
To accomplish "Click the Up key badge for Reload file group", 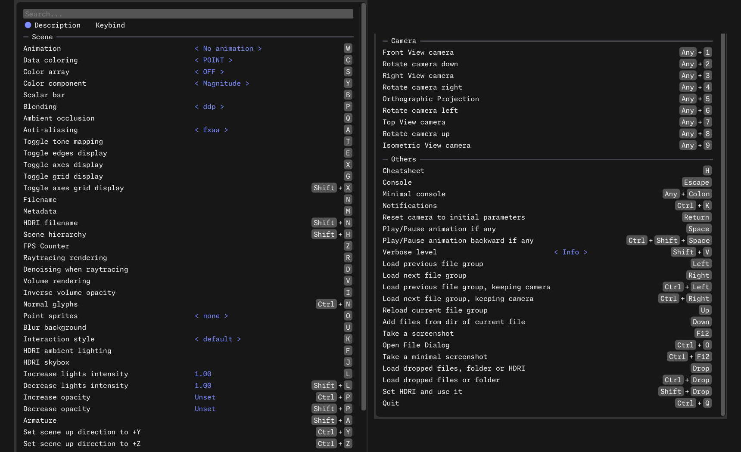I will [705, 310].
